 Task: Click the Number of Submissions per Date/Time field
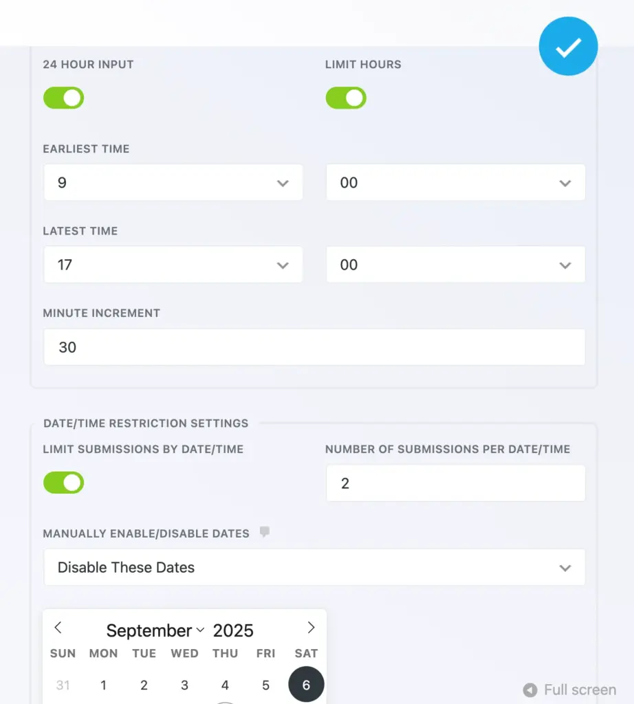click(455, 483)
